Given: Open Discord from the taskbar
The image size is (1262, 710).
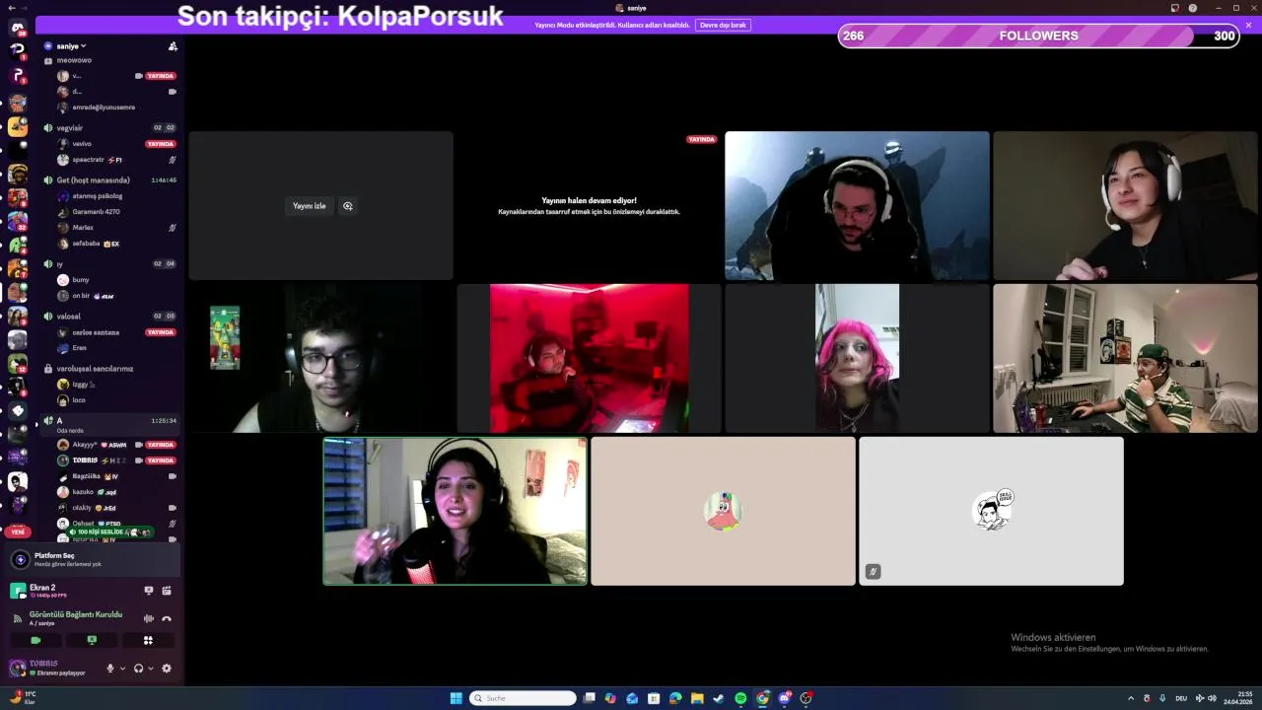Looking at the screenshot, I should (784, 698).
